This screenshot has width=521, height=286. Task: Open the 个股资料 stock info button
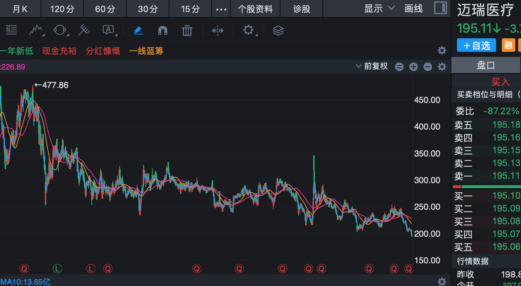(255, 9)
